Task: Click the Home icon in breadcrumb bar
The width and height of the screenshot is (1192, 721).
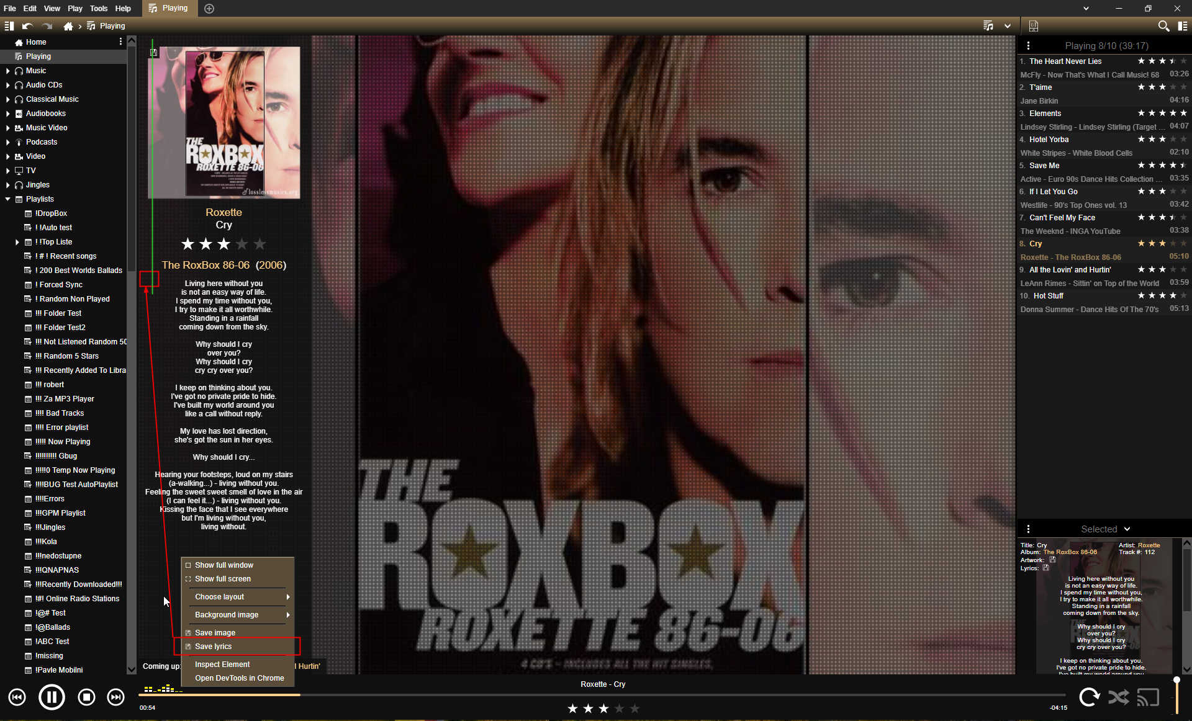Action: tap(68, 26)
